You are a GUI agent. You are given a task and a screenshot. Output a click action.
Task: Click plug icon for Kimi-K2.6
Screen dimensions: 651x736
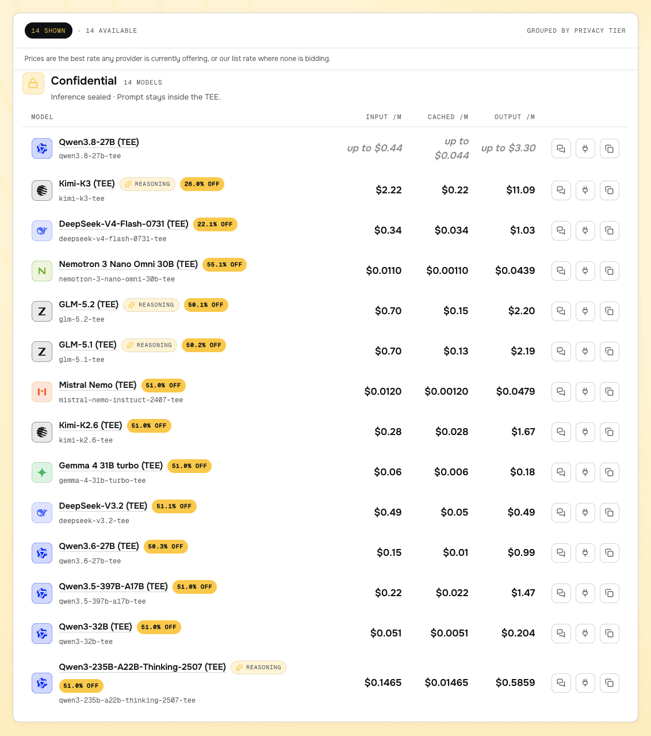pos(585,432)
